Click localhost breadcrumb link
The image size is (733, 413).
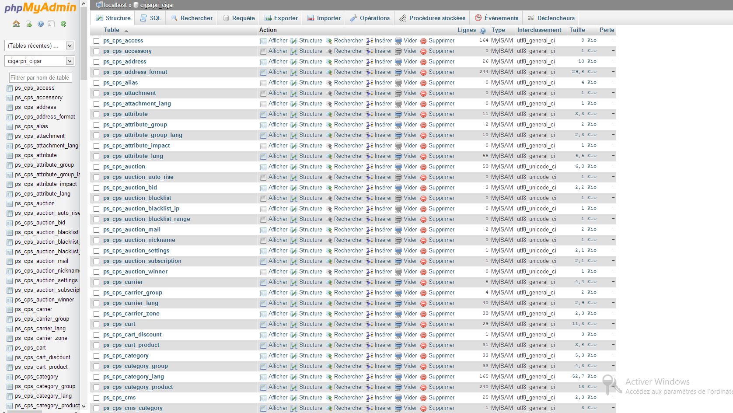(115, 5)
